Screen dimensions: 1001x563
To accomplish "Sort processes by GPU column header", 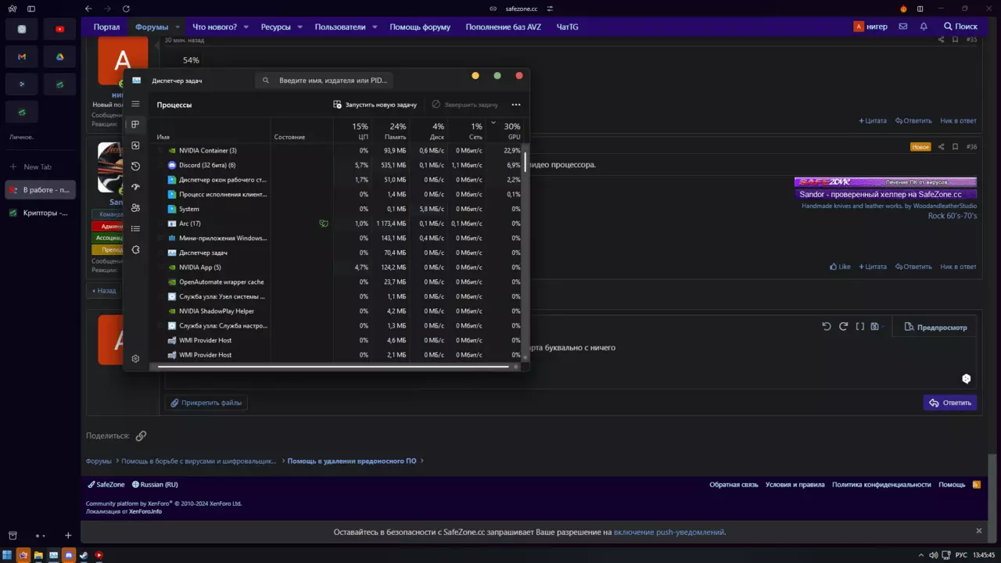I will coord(506,131).
